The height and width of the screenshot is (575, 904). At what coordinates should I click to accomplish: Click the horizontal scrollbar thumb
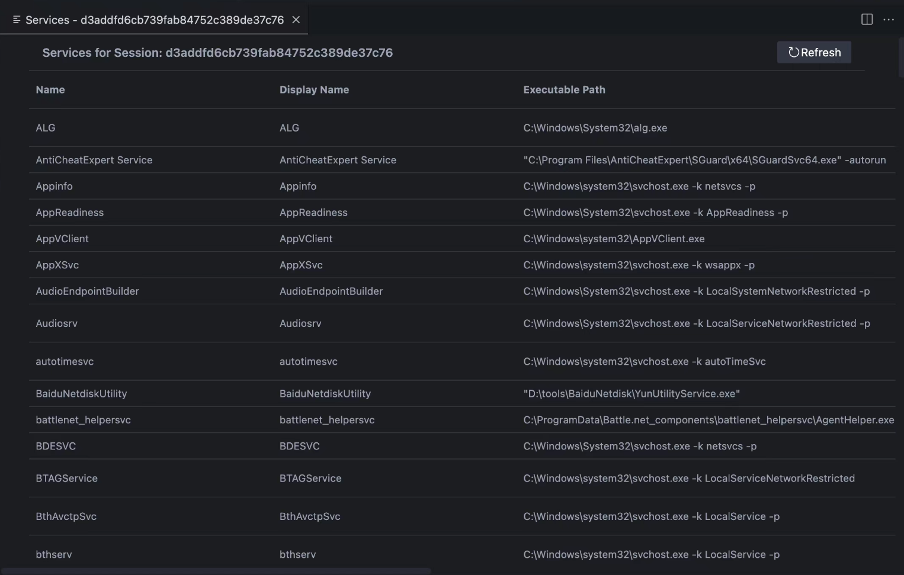click(x=216, y=571)
